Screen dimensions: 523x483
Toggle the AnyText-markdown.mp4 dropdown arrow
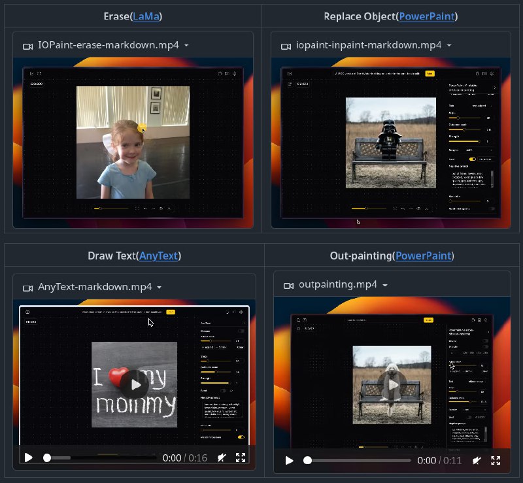tap(159, 288)
